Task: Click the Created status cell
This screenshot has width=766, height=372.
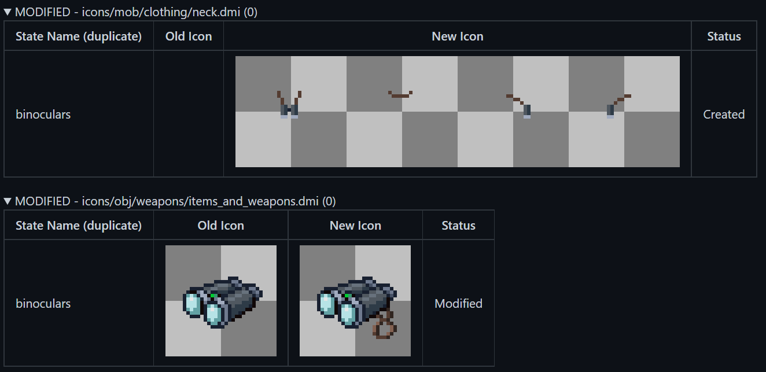Action: point(724,114)
